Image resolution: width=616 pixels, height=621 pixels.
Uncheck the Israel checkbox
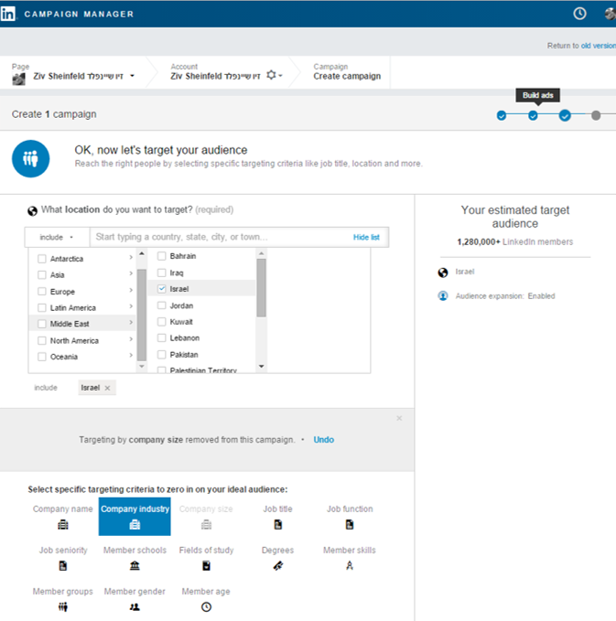[161, 289]
